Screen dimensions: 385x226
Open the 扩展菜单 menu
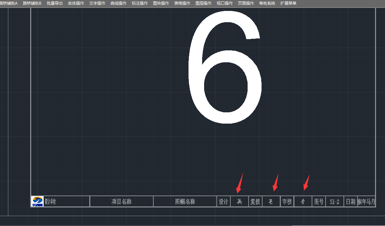click(288, 3)
